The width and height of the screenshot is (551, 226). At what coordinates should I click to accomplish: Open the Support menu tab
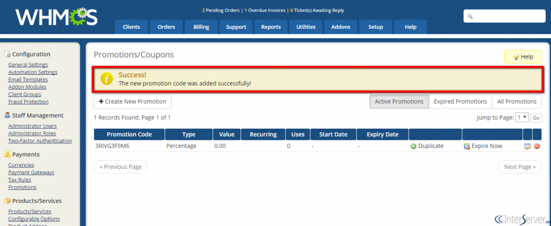pos(236,27)
